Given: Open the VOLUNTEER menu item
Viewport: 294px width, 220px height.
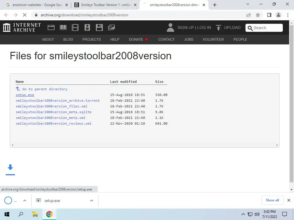Looking at the screenshot, I should [213, 40].
